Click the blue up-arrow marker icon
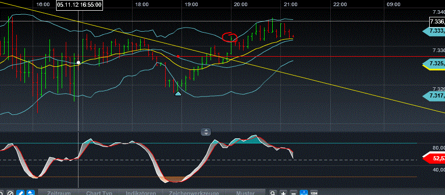 (31, 193)
